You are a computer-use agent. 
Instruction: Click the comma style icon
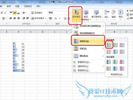[60, 18]
